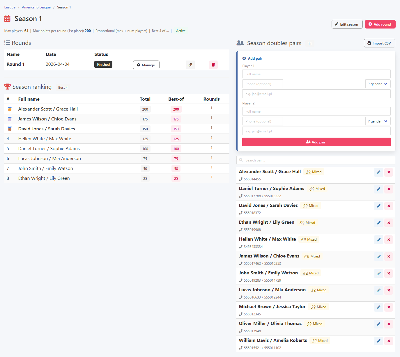400x357 pixels.
Task: Edit the Hellen White / Max White pair
Action: [x=379, y=240]
